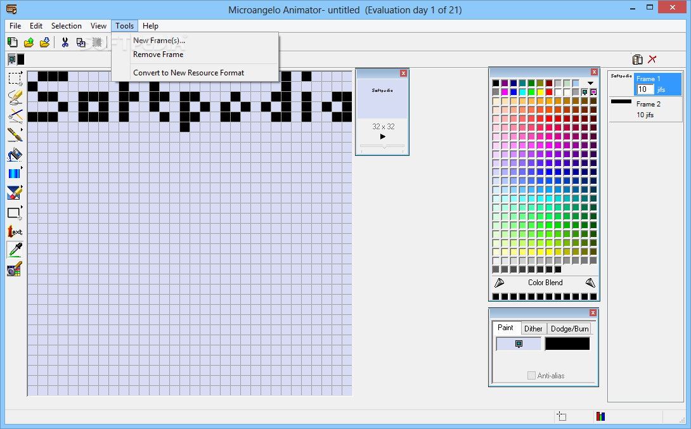Open the Selection menu

click(x=66, y=26)
